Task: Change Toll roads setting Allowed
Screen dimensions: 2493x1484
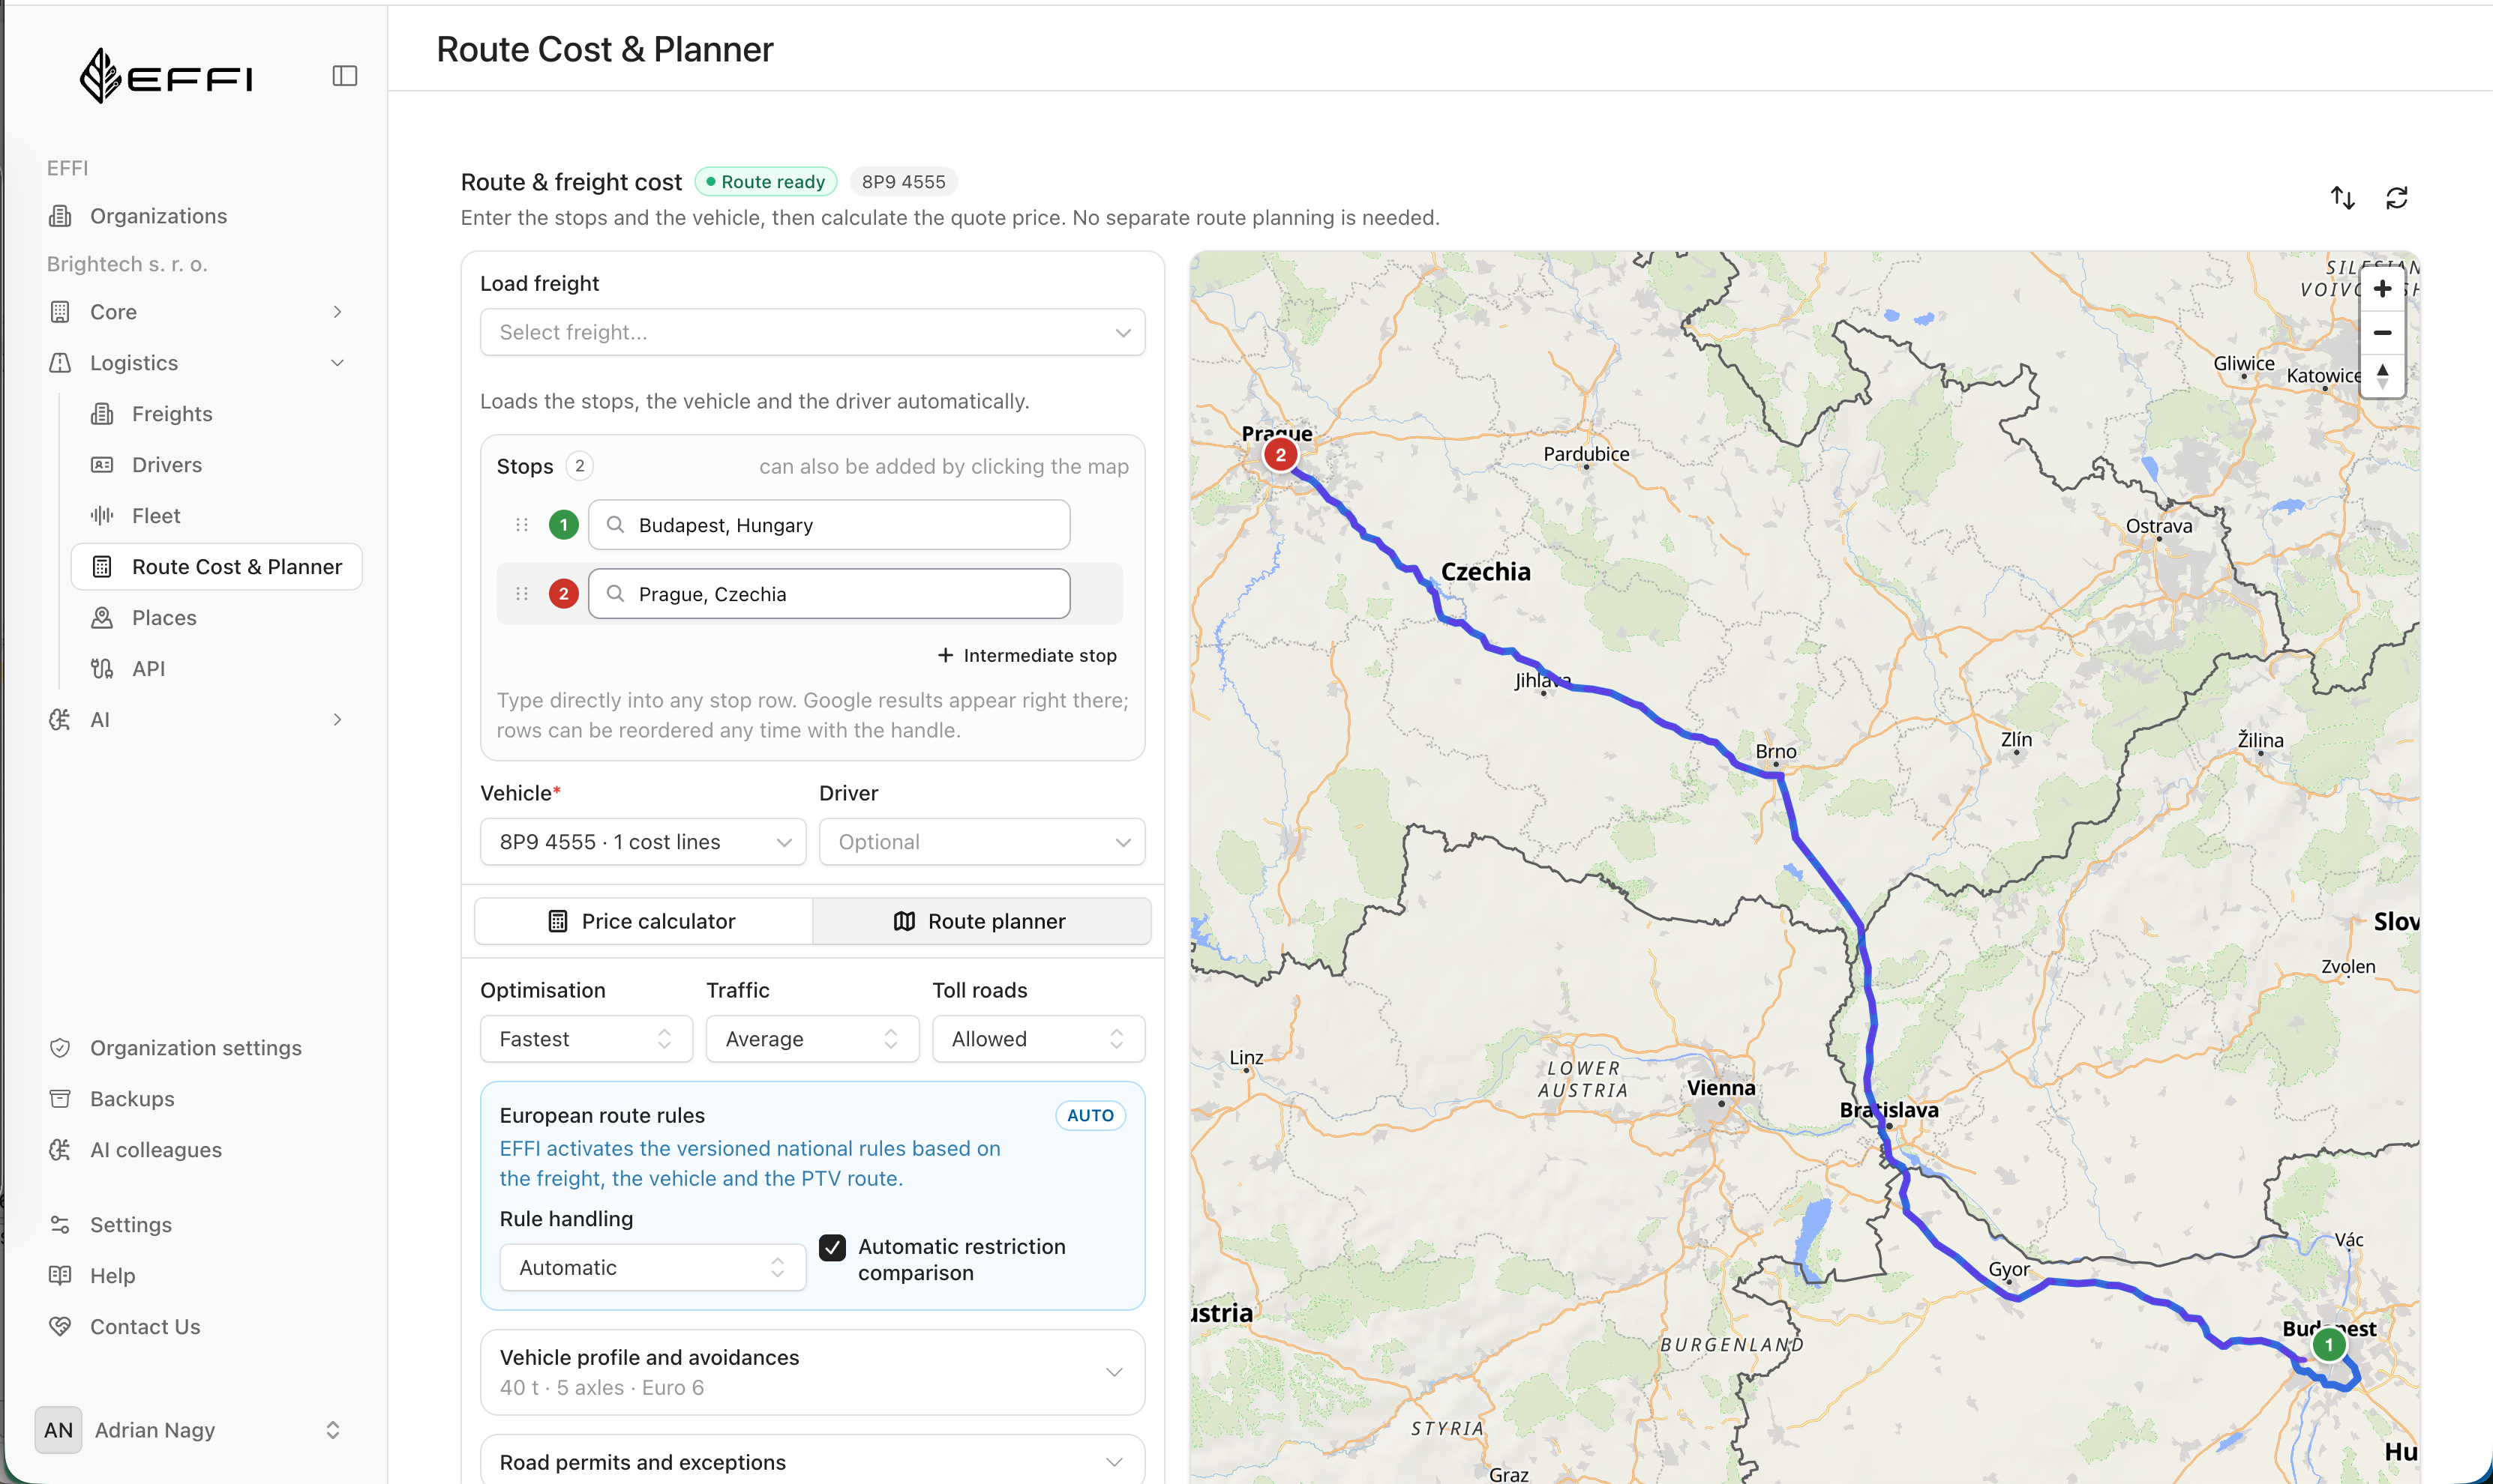Action: tap(1039, 1039)
